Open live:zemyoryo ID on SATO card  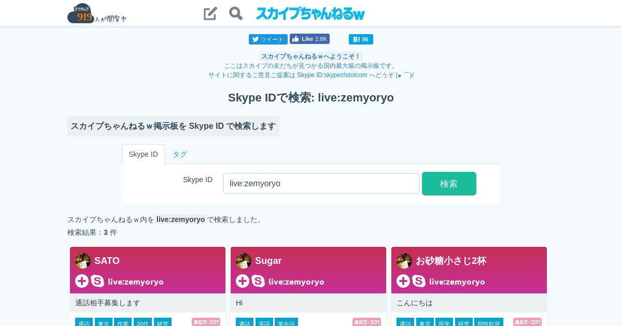pos(136,281)
